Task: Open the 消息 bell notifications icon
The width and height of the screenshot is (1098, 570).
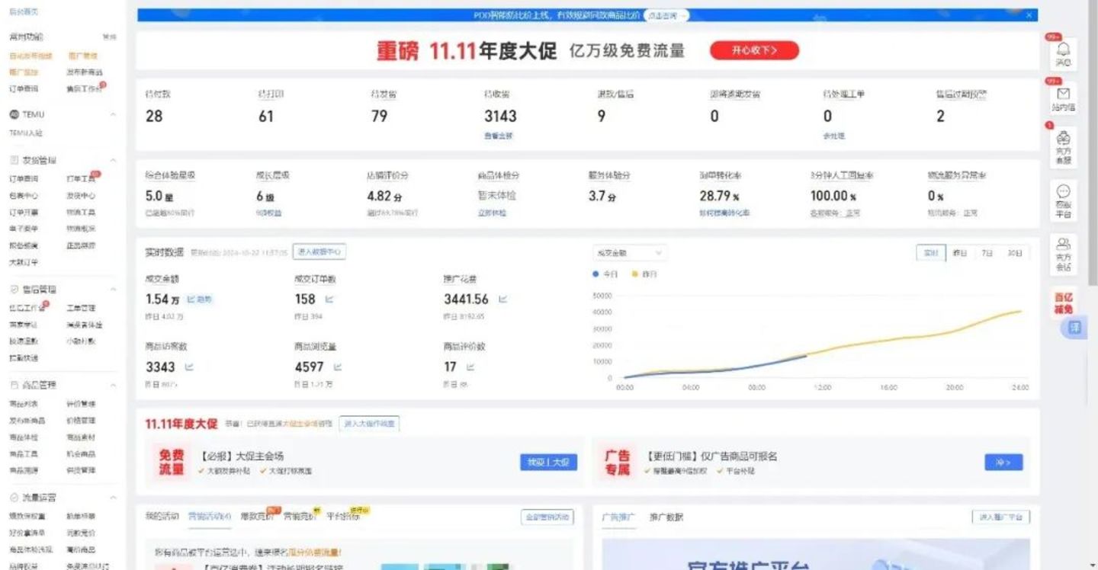Action: pos(1064,50)
